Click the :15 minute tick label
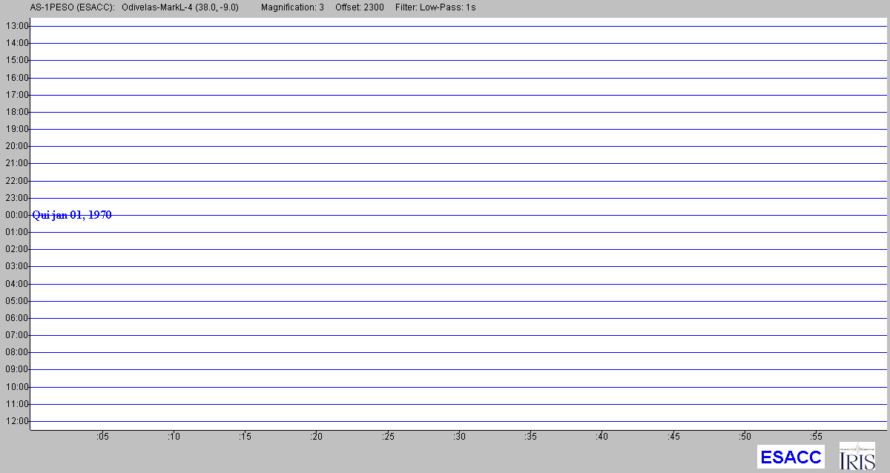The height and width of the screenshot is (473, 890). pos(245,437)
